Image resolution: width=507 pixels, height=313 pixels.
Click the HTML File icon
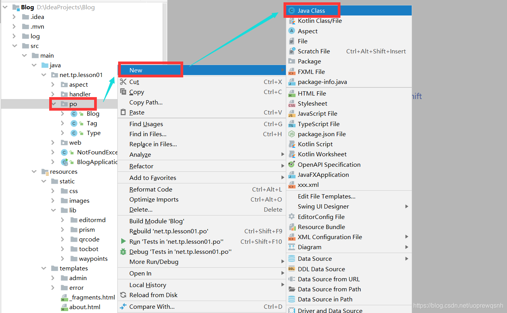pyautogui.click(x=292, y=93)
